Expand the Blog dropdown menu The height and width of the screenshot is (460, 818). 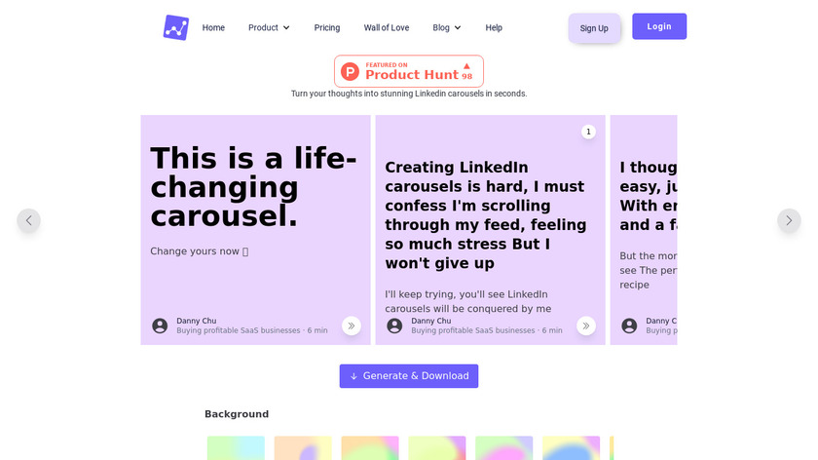click(447, 27)
